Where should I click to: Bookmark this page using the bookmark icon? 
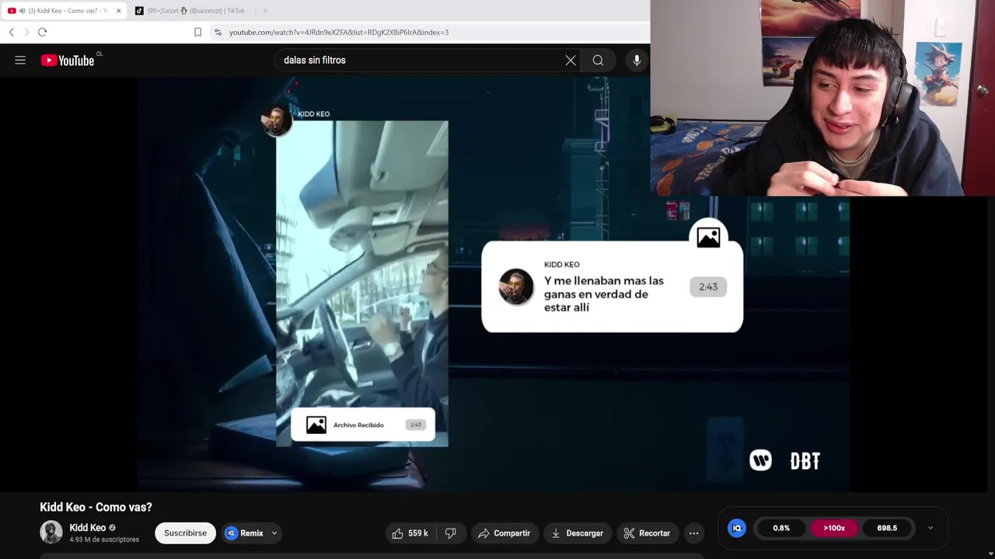[197, 32]
